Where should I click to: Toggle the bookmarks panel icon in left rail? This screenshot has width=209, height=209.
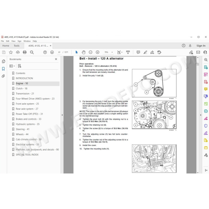[x=3, y=69]
